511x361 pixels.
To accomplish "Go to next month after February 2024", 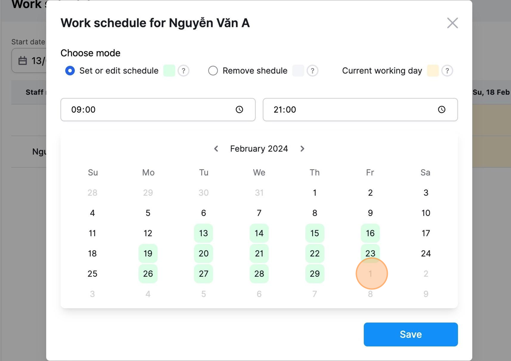I will click(302, 149).
